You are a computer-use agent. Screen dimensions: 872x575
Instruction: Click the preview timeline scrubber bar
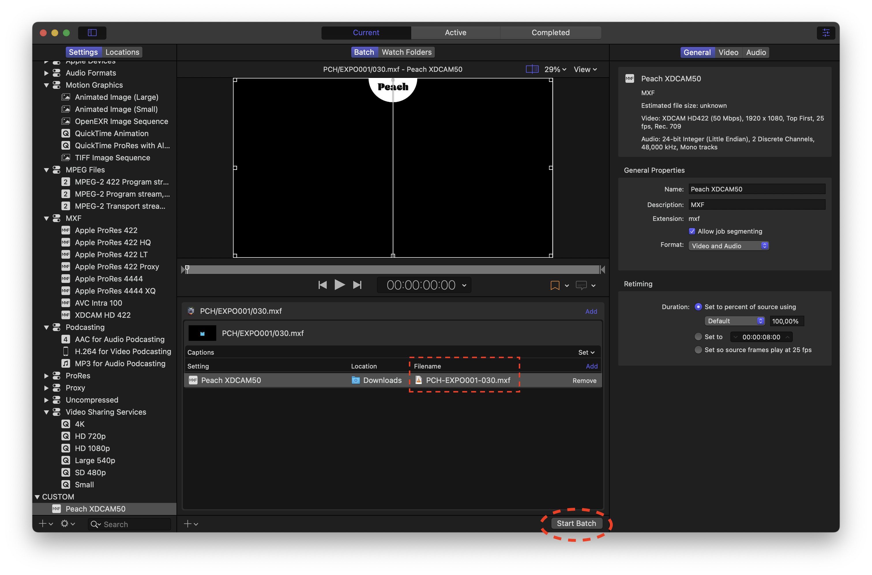point(393,270)
